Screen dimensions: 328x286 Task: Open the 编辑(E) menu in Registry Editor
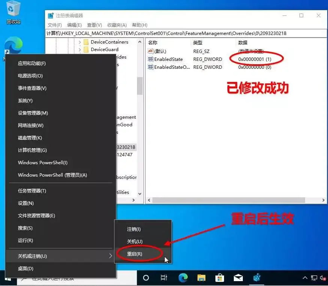tap(74, 25)
